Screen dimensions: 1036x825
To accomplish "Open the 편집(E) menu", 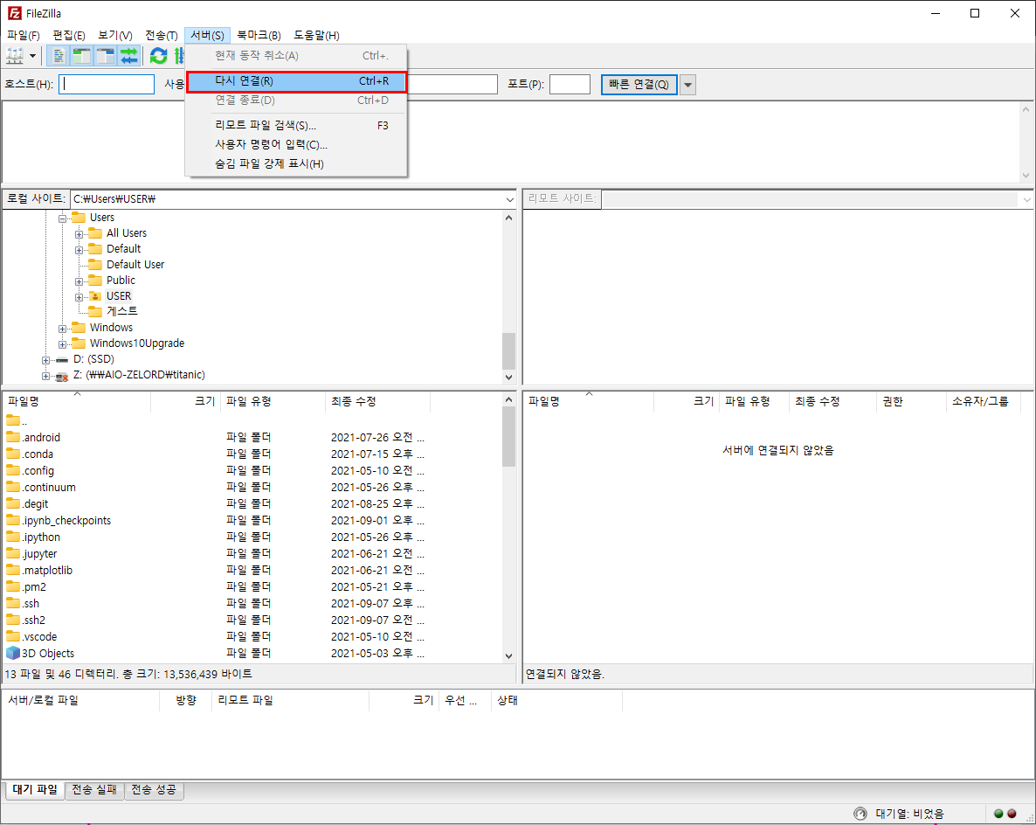I will click(69, 35).
